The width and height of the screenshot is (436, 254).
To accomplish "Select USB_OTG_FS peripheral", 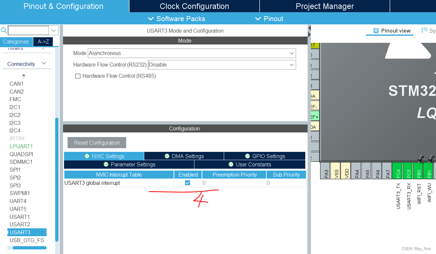I will click(27, 240).
